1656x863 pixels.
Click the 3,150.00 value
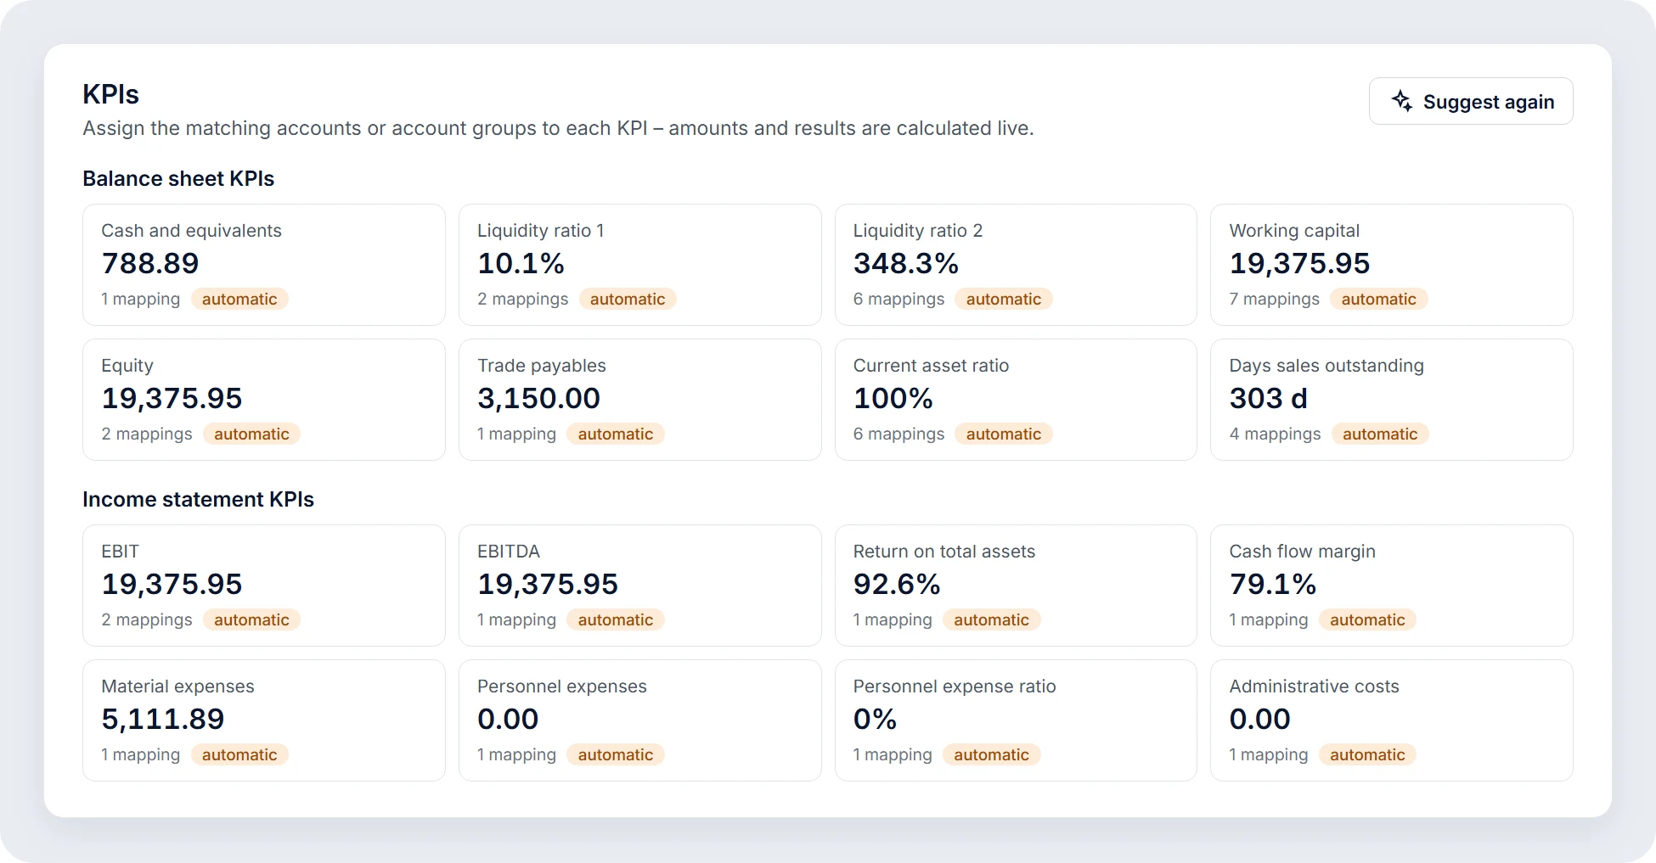click(x=538, y=399)
